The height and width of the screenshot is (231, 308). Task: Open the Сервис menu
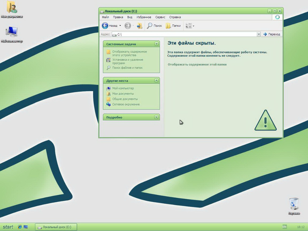(160, 17)
